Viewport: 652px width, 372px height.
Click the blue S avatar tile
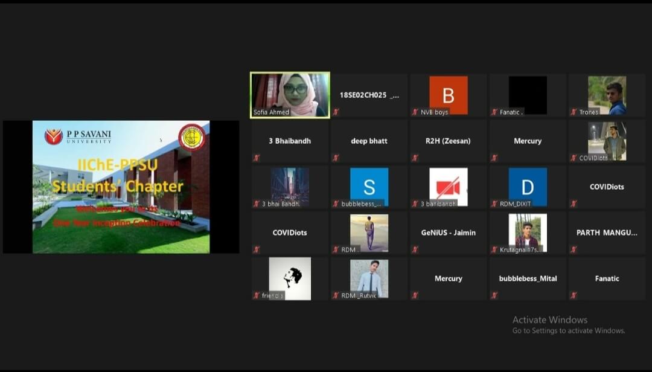pyautogui.click(x=369, y=187)
